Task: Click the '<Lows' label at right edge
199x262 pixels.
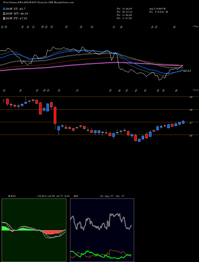Action: point(195,90)
